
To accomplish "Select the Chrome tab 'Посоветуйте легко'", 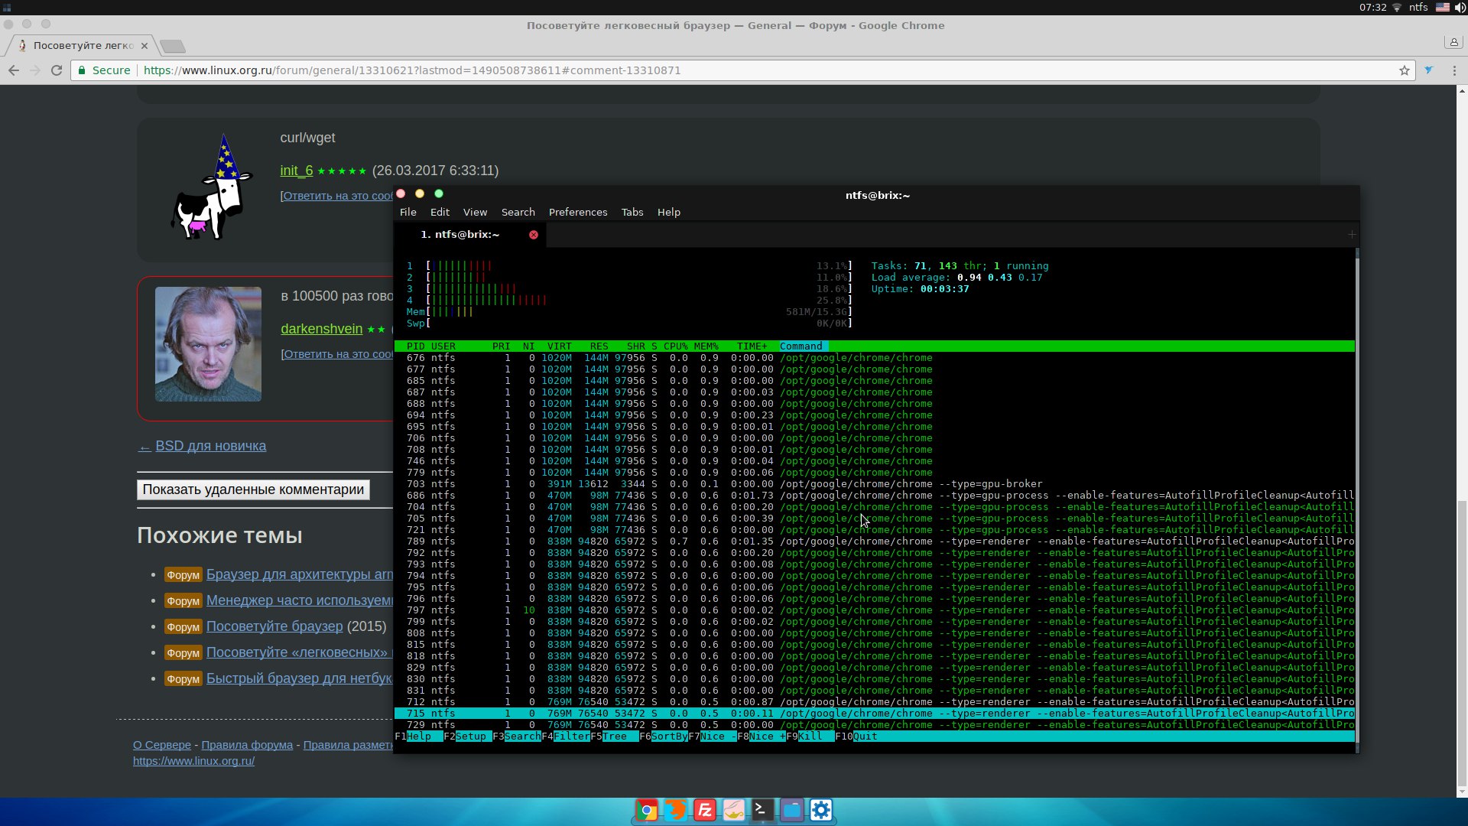I will [83, 46].
